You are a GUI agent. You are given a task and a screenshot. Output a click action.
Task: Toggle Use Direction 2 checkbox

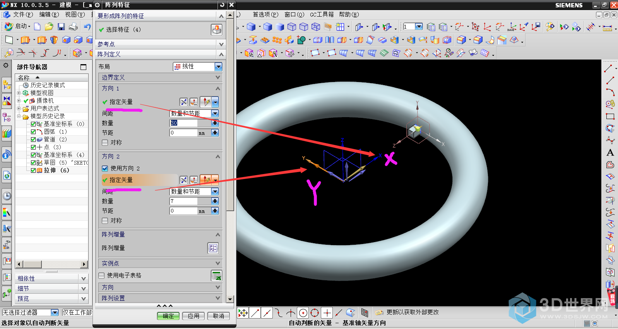click(x=105, y=169)
